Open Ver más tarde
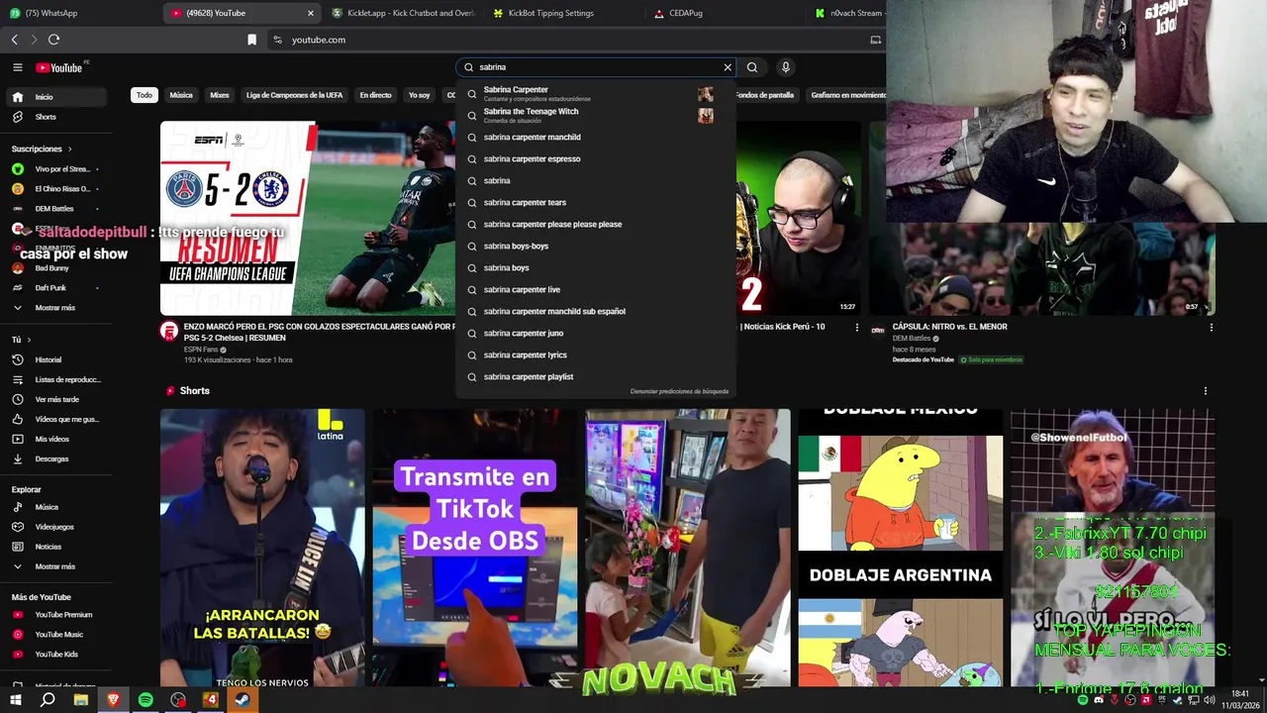The image size is (1267, 713). pyautogui.click(x=57, y=399)
